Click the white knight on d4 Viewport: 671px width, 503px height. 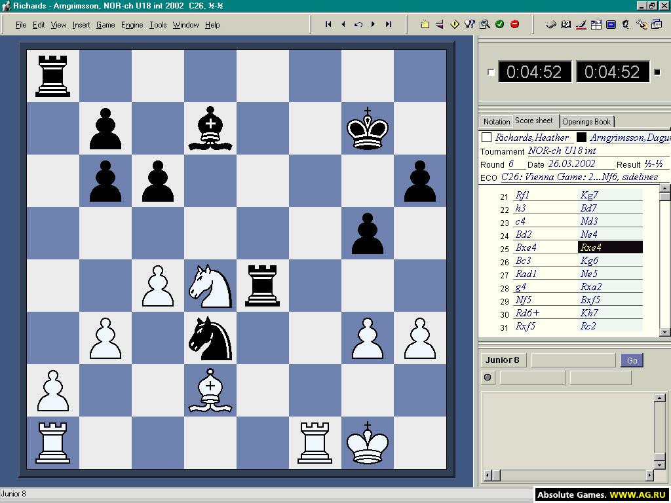coord(210,286)
